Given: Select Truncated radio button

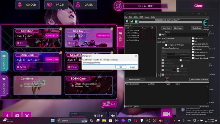Looking at the screenshot, I should (193, 50).
